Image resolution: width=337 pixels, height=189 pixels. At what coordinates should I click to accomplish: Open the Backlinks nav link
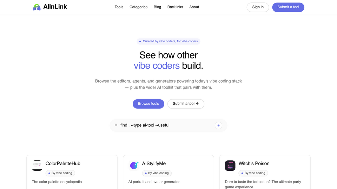(x=175, y=7)
